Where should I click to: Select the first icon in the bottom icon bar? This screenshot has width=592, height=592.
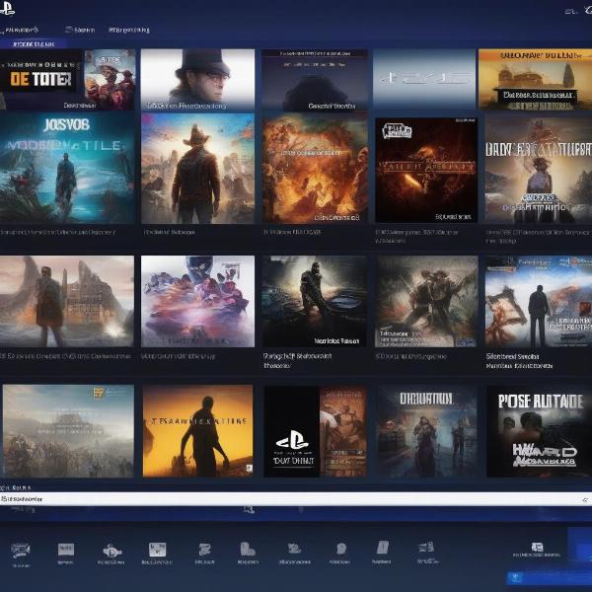[21, 551]
